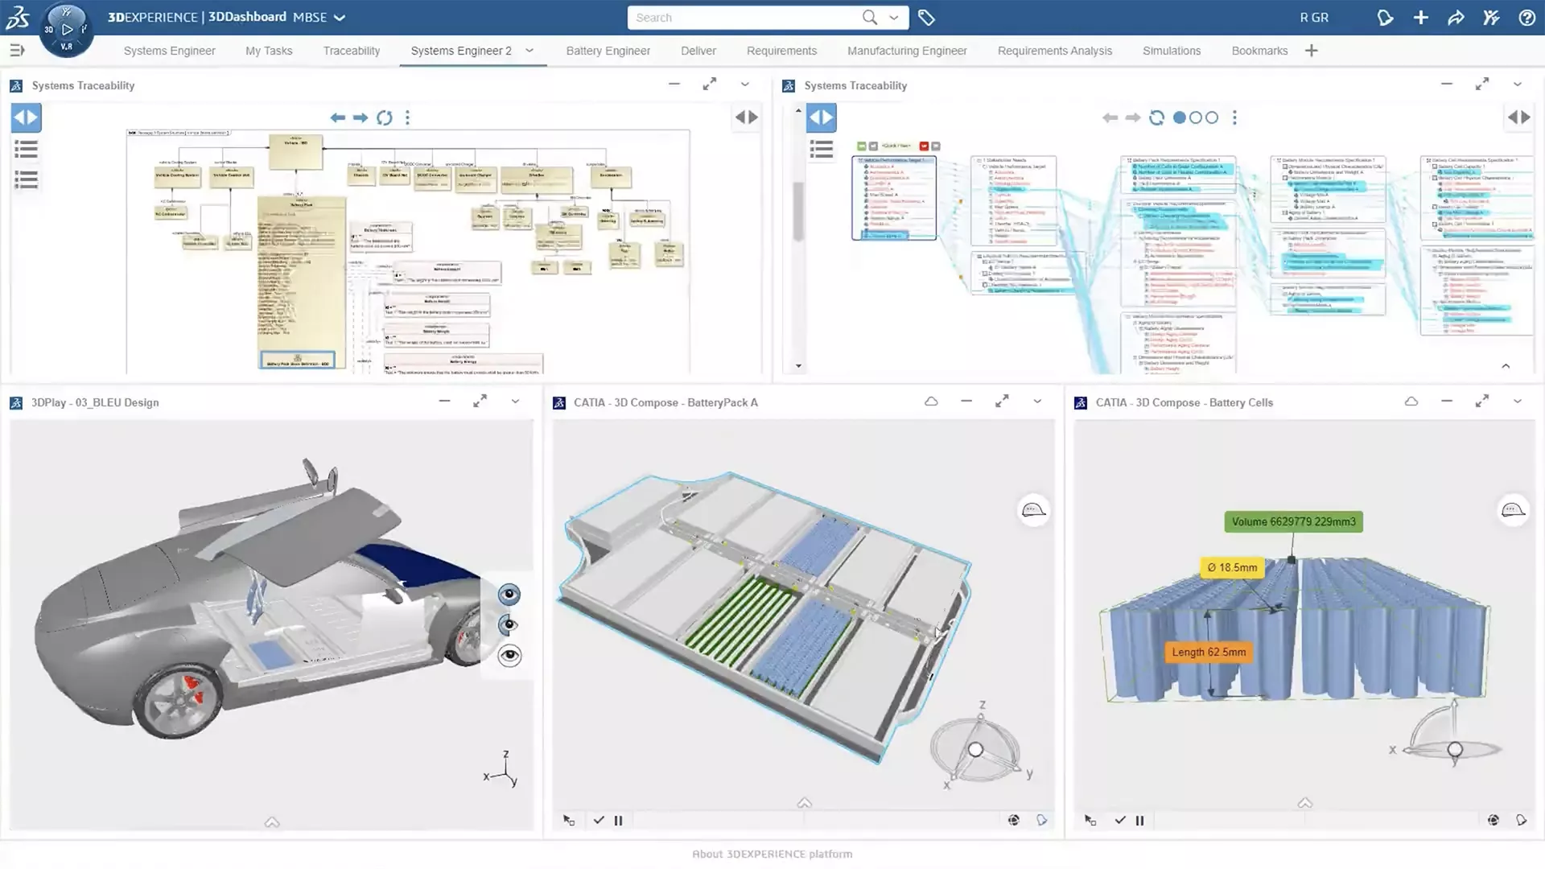Open the Systems Engineer 2 tab chevron
Screen dimensions: 1545x869
(529, 51)
